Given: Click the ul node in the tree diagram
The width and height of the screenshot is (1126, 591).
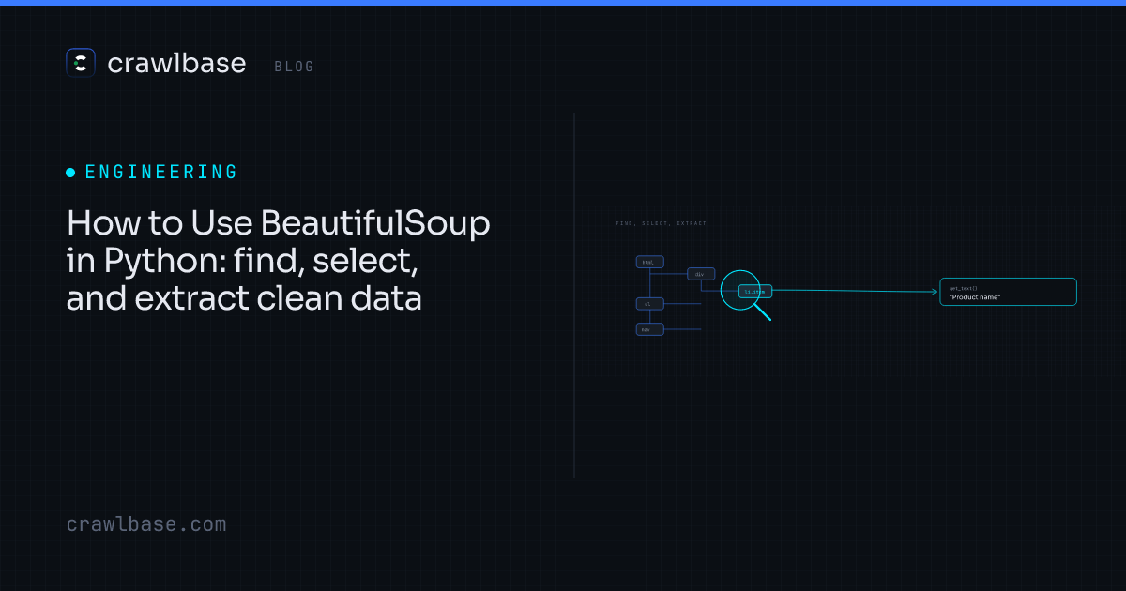Looking at the screenshot, I should [649, 304].
